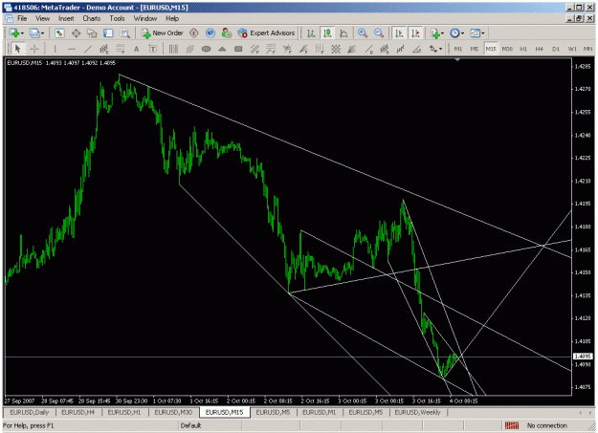Select the Horizontal Line drawing tool

(x=72, y=49)
